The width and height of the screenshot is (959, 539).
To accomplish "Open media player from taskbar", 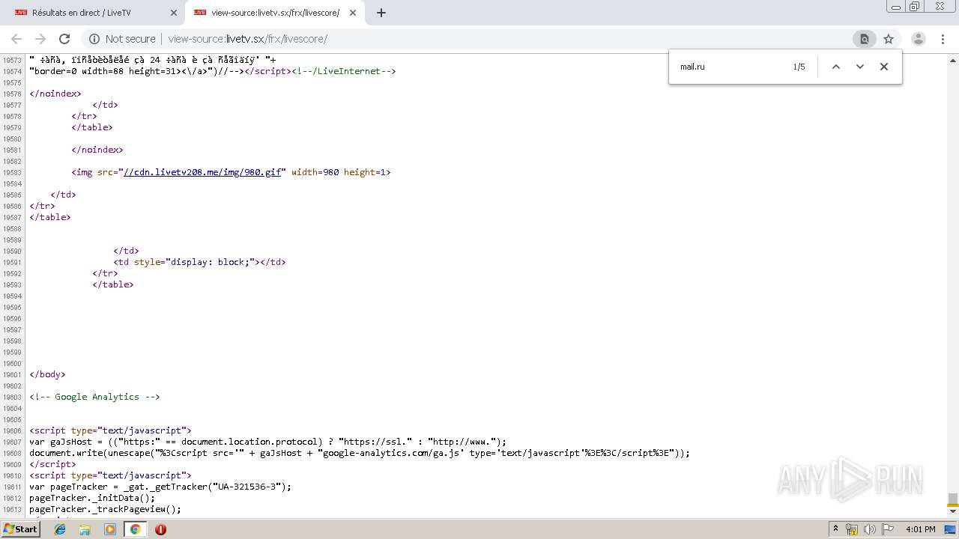I will pyautogui.click(x=110, y=529).
